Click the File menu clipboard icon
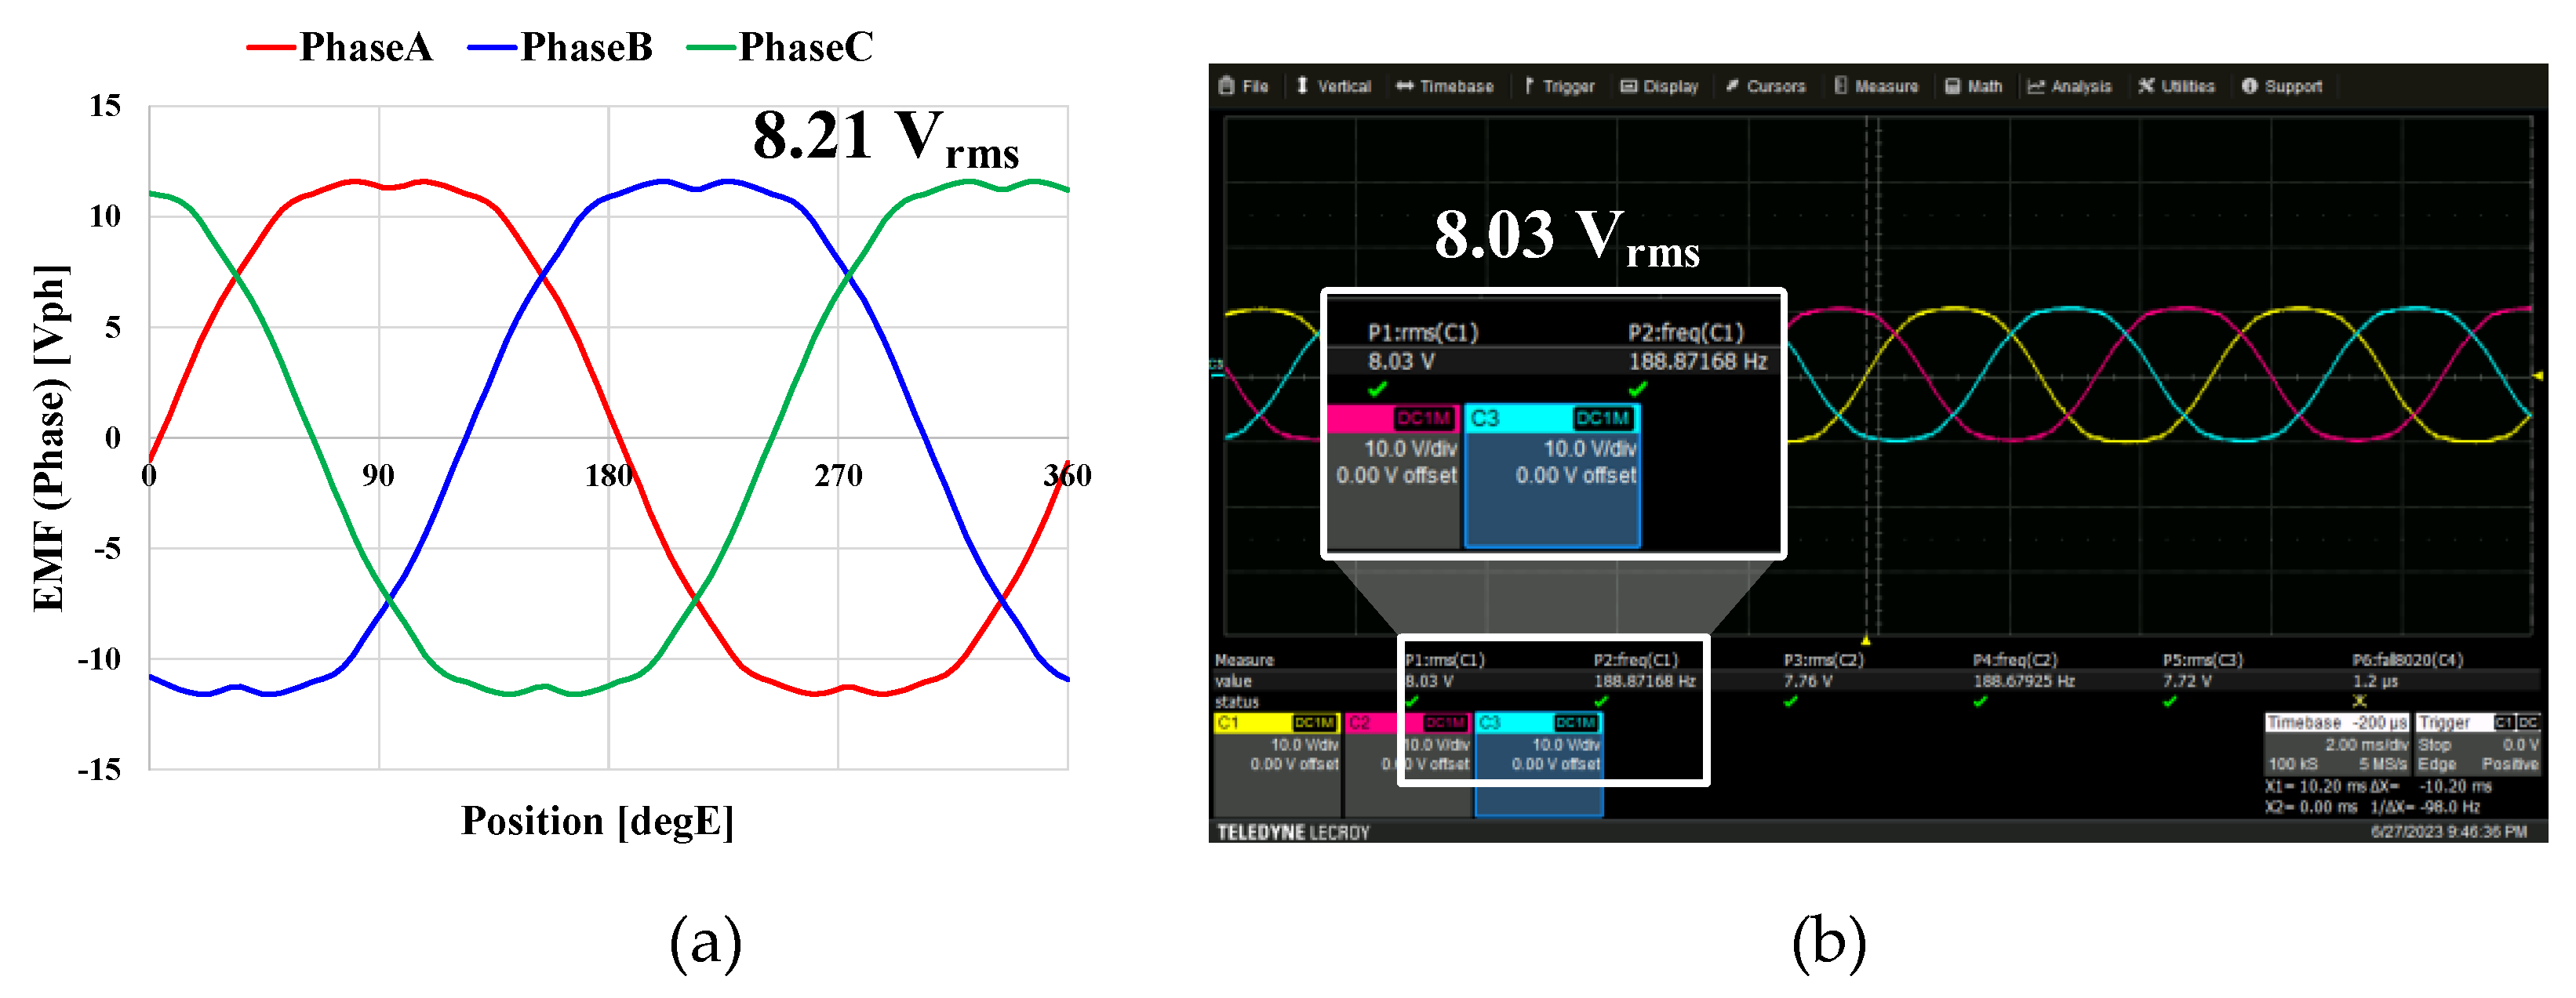Image resolution: width=2576 pixels, height=998 pixels. pyautogui.click(x=1226, y=86)
